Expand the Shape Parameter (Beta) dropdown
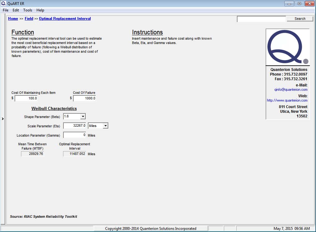Image resolution: width=316 pixels, height=232 pixels. pos(83,116)
